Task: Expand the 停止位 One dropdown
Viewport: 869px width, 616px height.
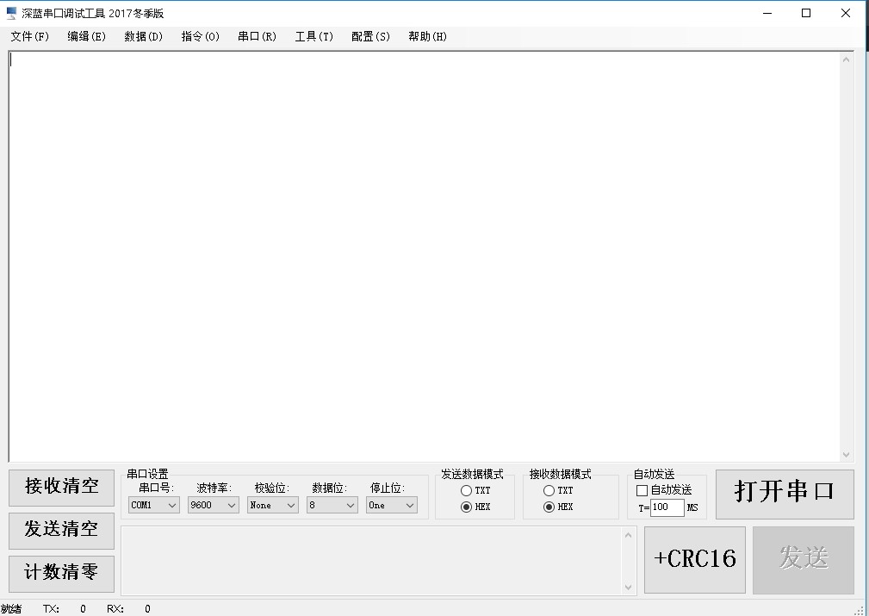Action: [392, 505]
